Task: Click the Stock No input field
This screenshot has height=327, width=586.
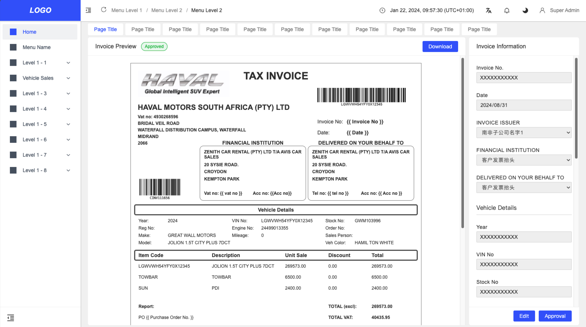Action: (524, 292)
